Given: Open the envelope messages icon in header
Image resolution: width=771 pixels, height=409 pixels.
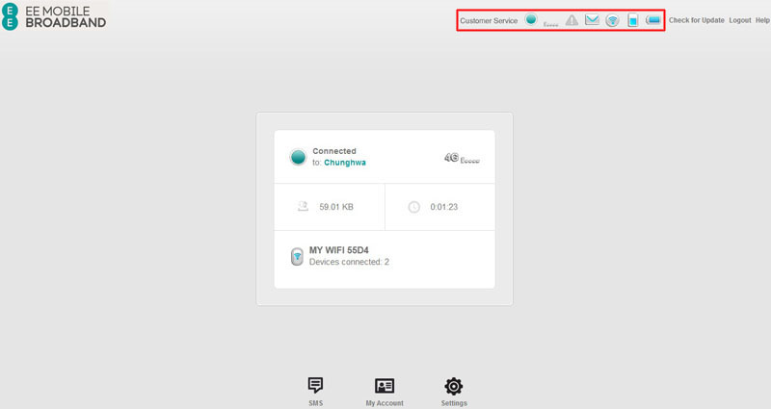Looking at the screenshot, I should (x=592, y=19).
